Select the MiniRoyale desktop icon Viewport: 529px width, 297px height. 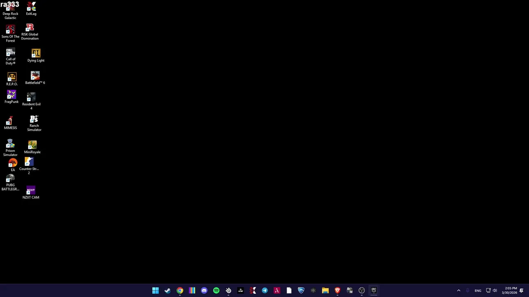tap(32, 147)
